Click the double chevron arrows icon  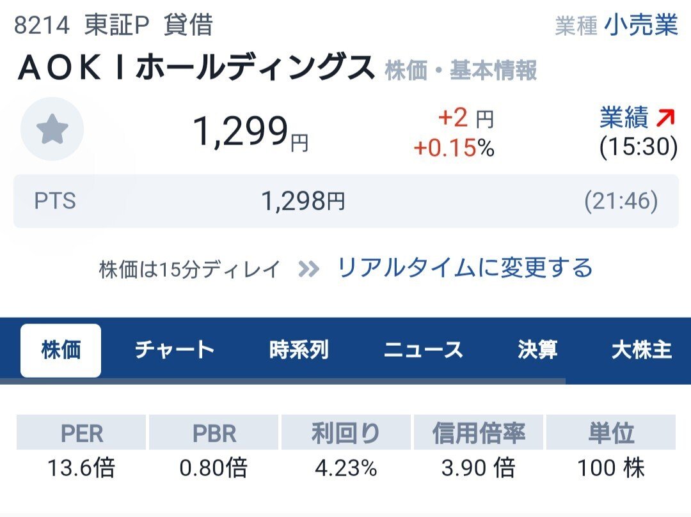[308, 269]
